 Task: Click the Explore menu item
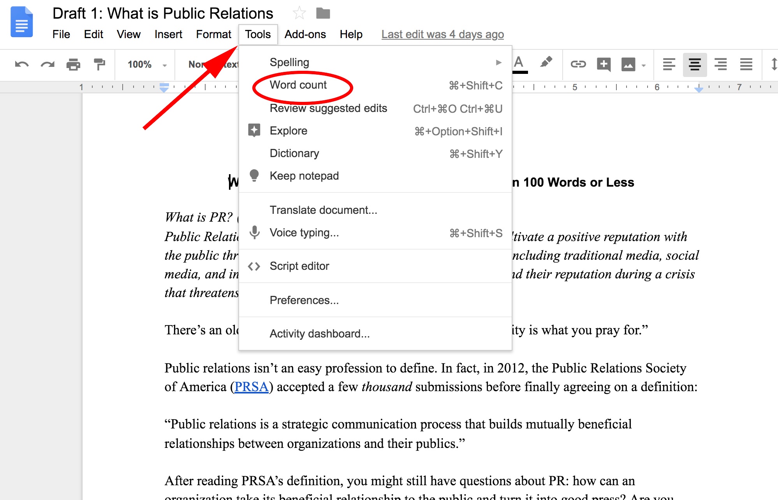(x=289, y=130)
